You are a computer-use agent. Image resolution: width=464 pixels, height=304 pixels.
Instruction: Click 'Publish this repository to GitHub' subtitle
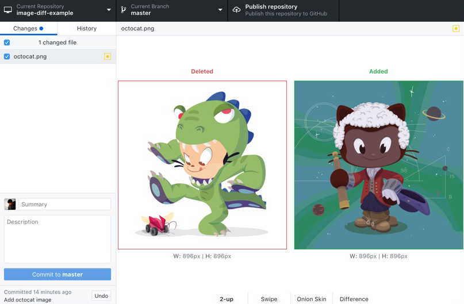click(286, 14)
